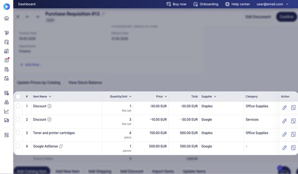The image size is (298, 174).
Task: Edit Google AdSense row with pencil icon
Action: point(284,148)
